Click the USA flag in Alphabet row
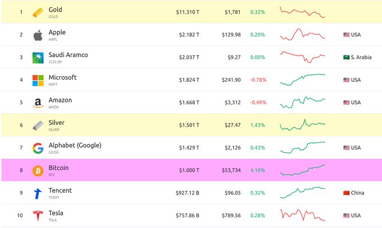The width and height of the screenshot is (382, 228). pos(346,148)
